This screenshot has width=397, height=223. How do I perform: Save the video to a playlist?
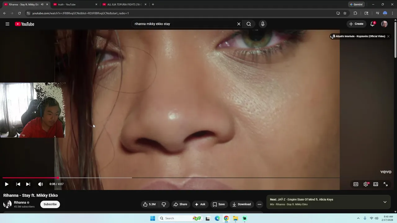click(x=219, y=204)
